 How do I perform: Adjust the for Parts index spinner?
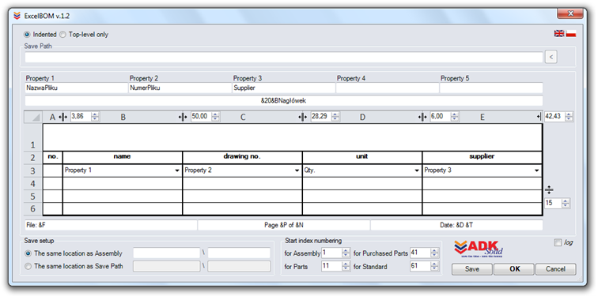(346, 266)
